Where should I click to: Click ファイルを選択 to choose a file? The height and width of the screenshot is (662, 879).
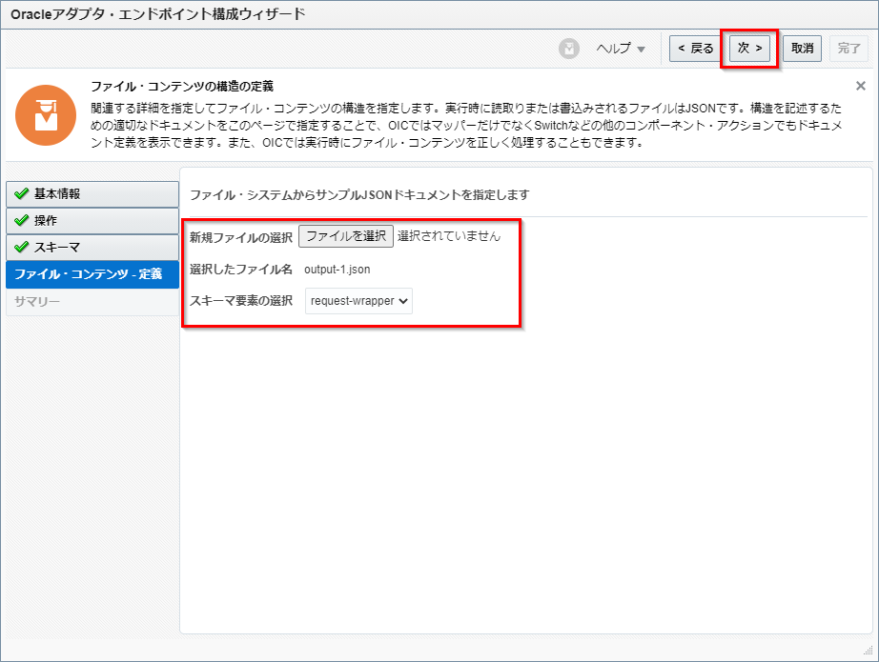pos(345,236)
